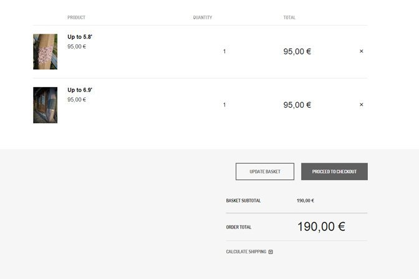This screenshot has width=419, height=279.
Task: Open the Up to 5.8' product link
Action: (80, 37)
